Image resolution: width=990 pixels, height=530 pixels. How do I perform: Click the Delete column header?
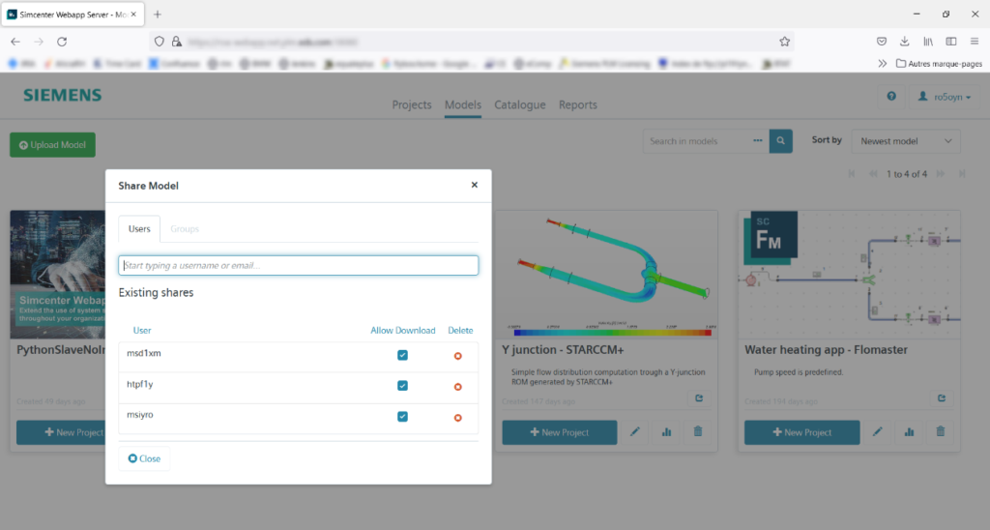tap(460, 331)
